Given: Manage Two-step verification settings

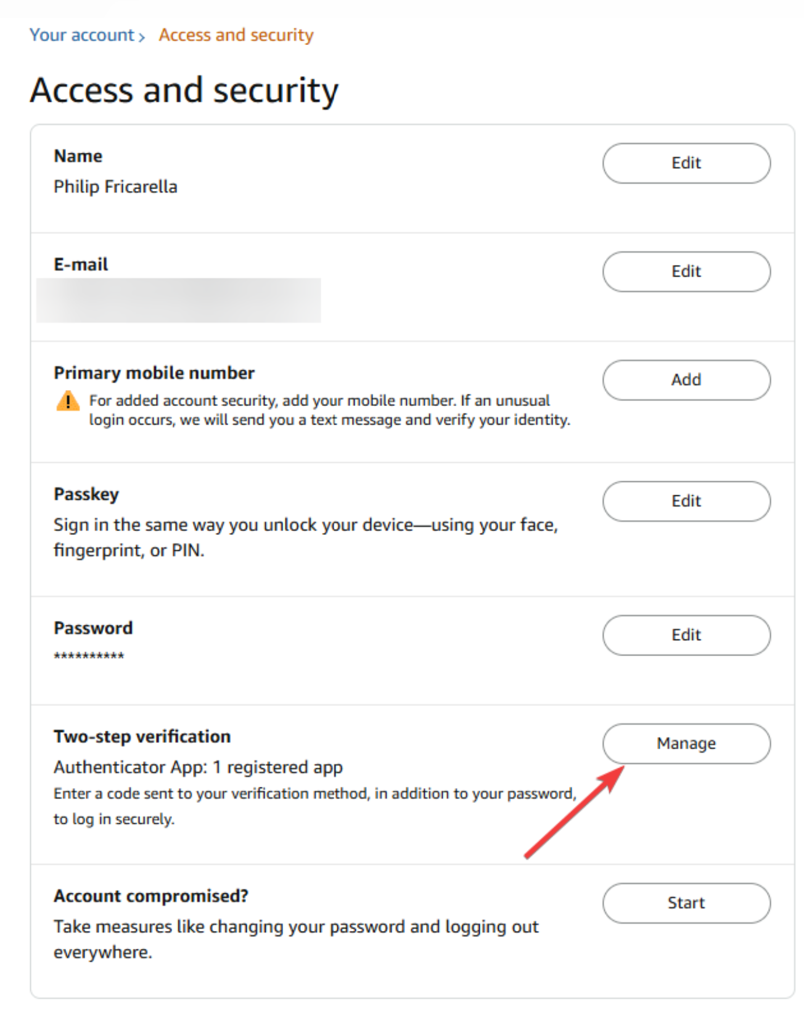Looking at the screenshot, I should tap(686, 744).
